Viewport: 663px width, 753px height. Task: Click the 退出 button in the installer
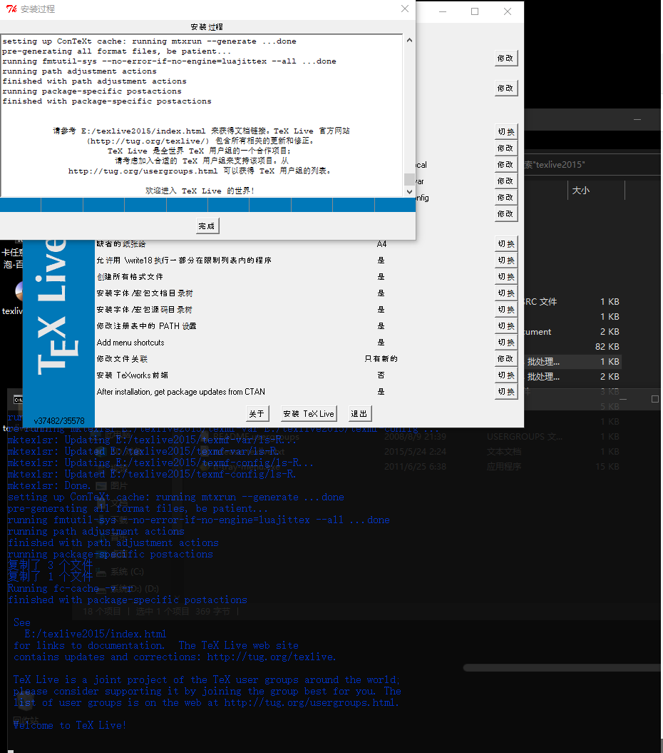[x=359, y=413]
